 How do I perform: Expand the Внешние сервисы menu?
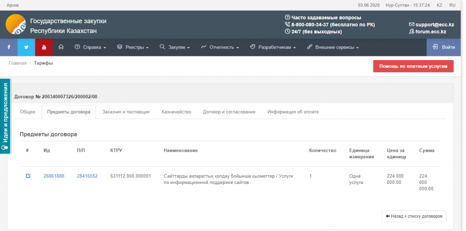[x=333, y=47]
